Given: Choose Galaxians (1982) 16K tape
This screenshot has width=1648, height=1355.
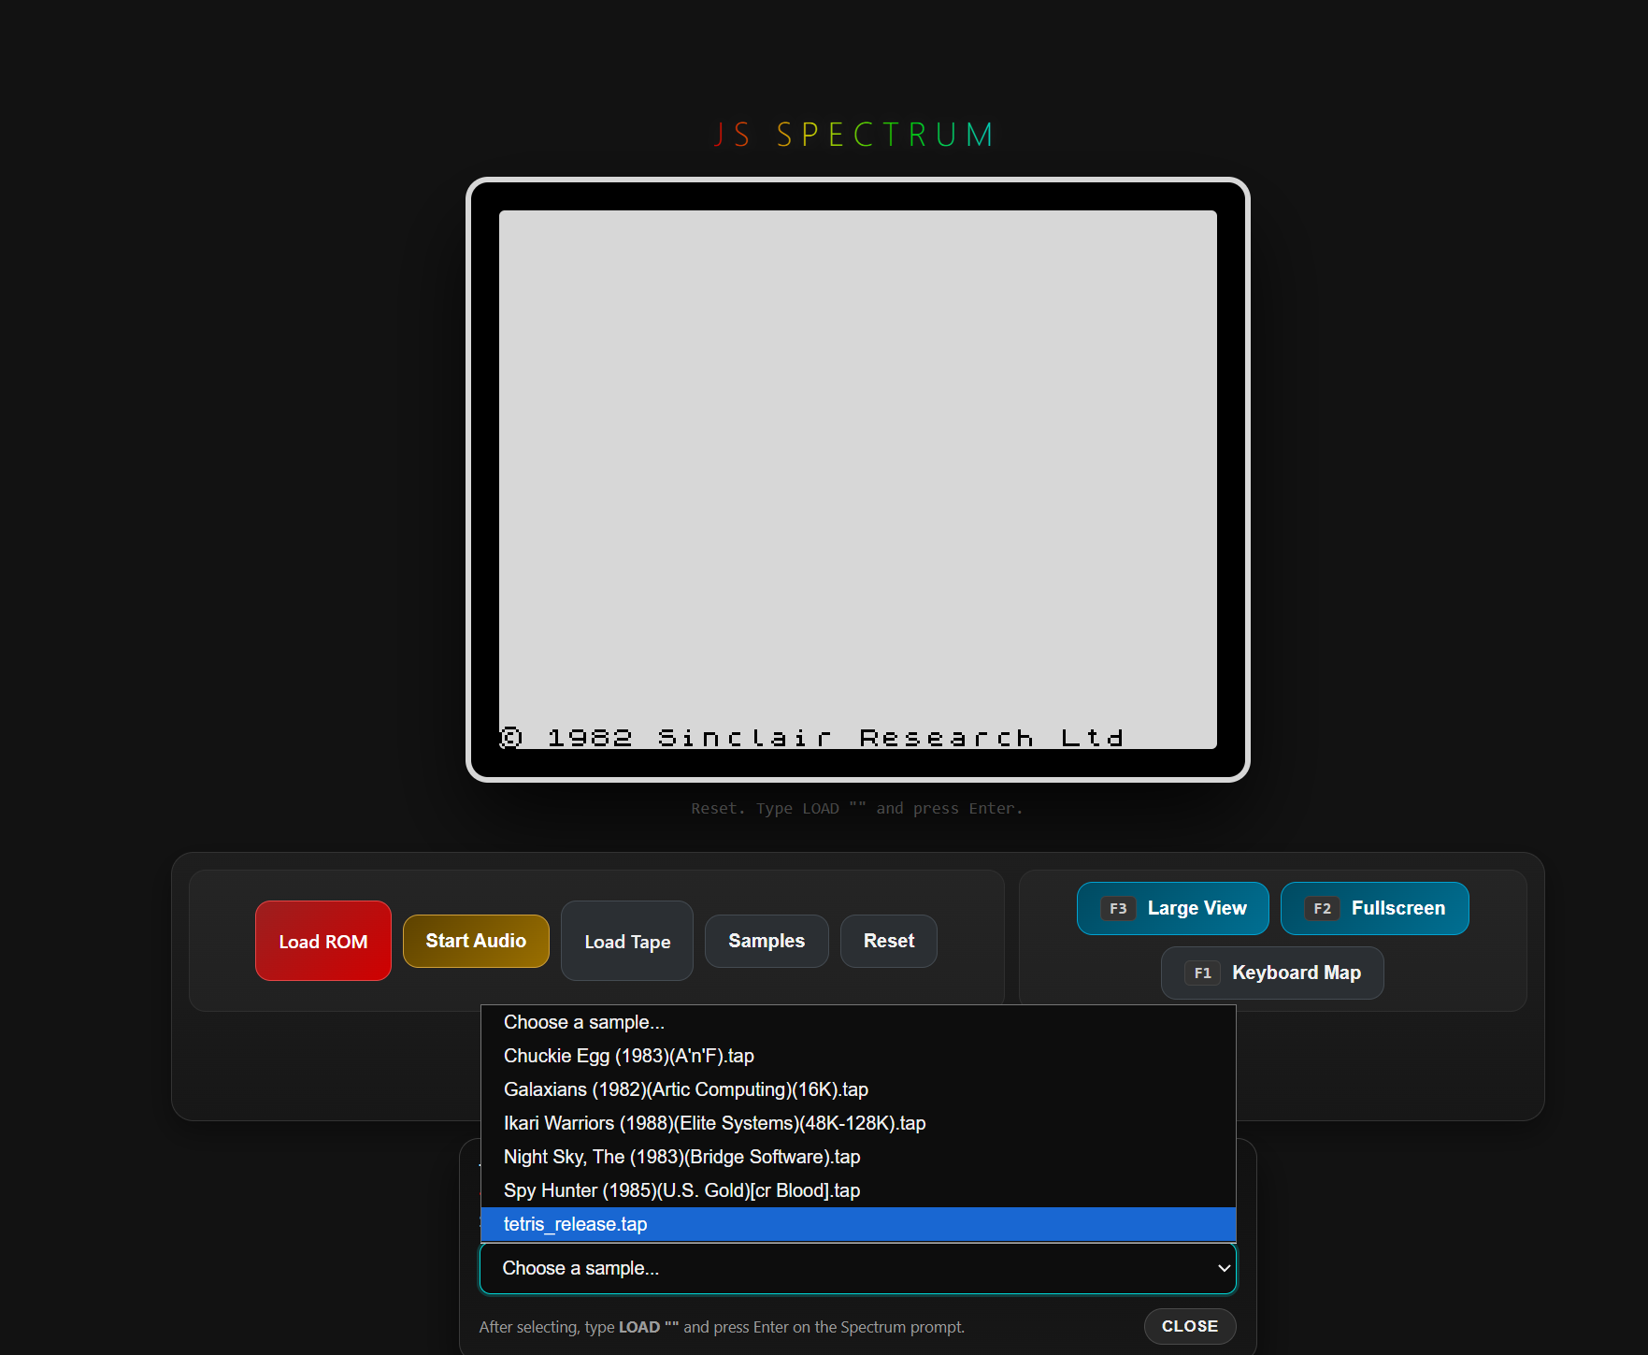Looking at the screenshot, I should point(858,1089).
